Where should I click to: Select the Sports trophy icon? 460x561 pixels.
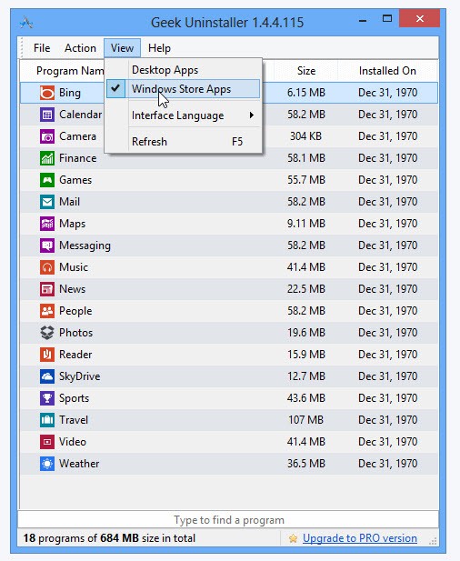pos(47,398)
